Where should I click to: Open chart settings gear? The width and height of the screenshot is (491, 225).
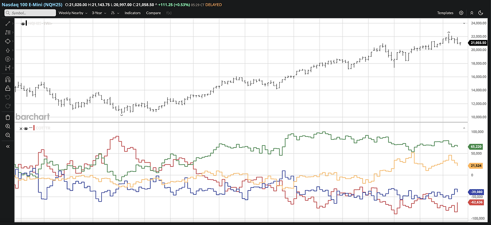461,13
